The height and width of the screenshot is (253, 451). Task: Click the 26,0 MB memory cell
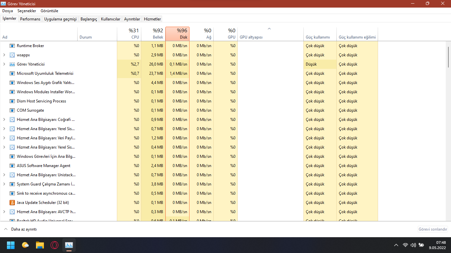(x=153, y=64)
